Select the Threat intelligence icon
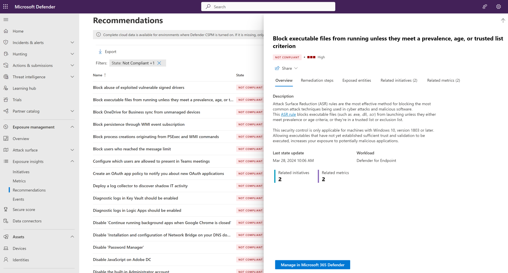This screenshot has height=273, width=508. [x=6, y=77]
